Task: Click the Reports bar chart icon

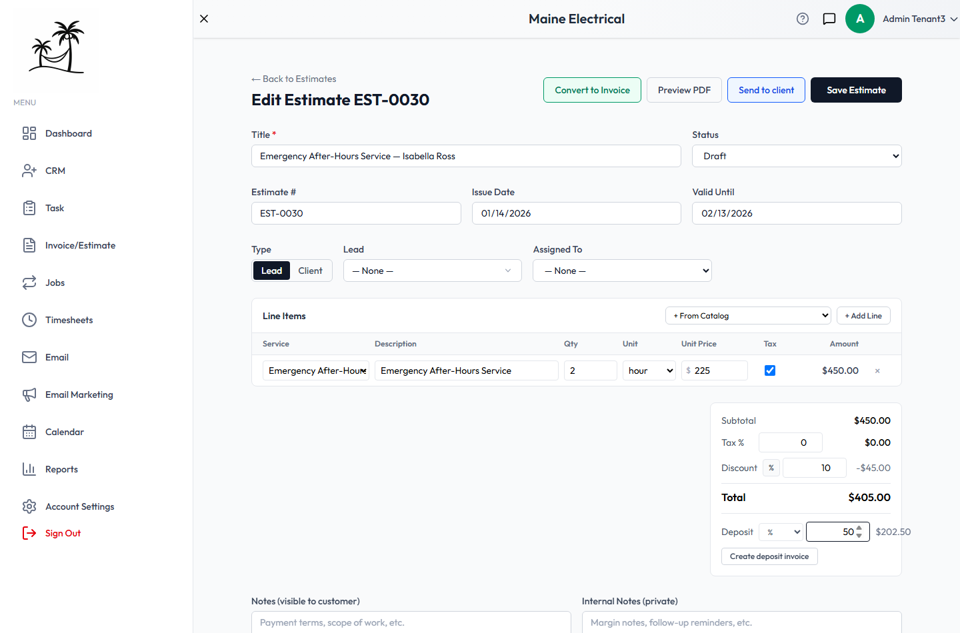Action: click(29, 469)
